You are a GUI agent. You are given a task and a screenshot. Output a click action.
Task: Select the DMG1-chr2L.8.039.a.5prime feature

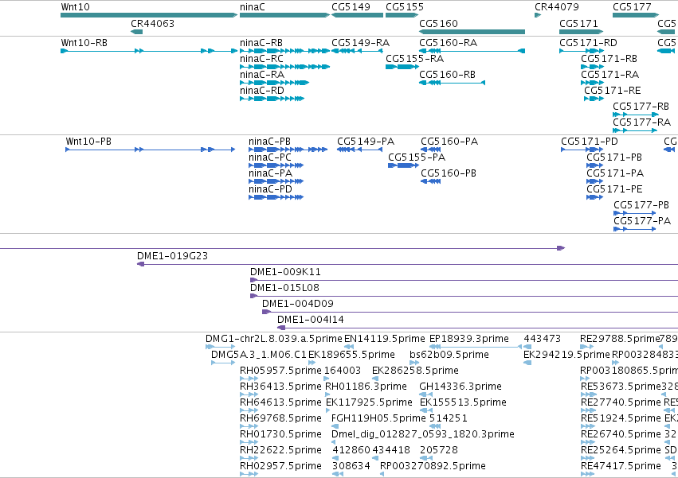(x=221, y=346)
